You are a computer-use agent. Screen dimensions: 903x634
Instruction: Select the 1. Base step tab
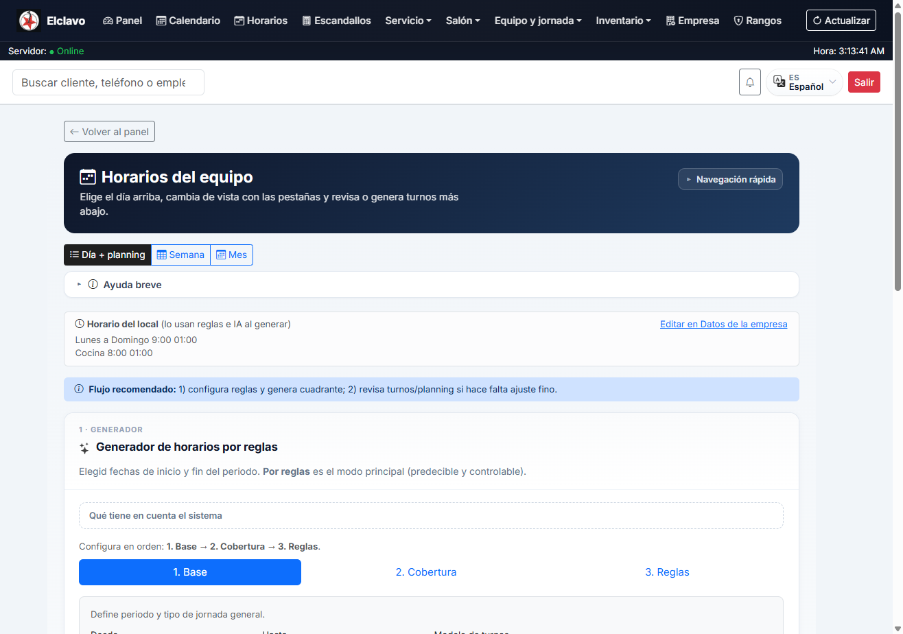[190, 572]
